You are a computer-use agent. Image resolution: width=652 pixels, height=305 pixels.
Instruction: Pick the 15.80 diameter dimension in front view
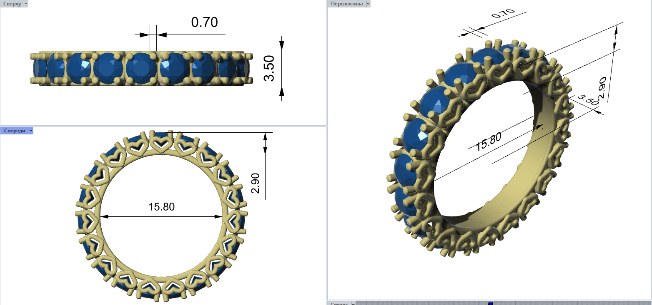(x=161, y=207)
